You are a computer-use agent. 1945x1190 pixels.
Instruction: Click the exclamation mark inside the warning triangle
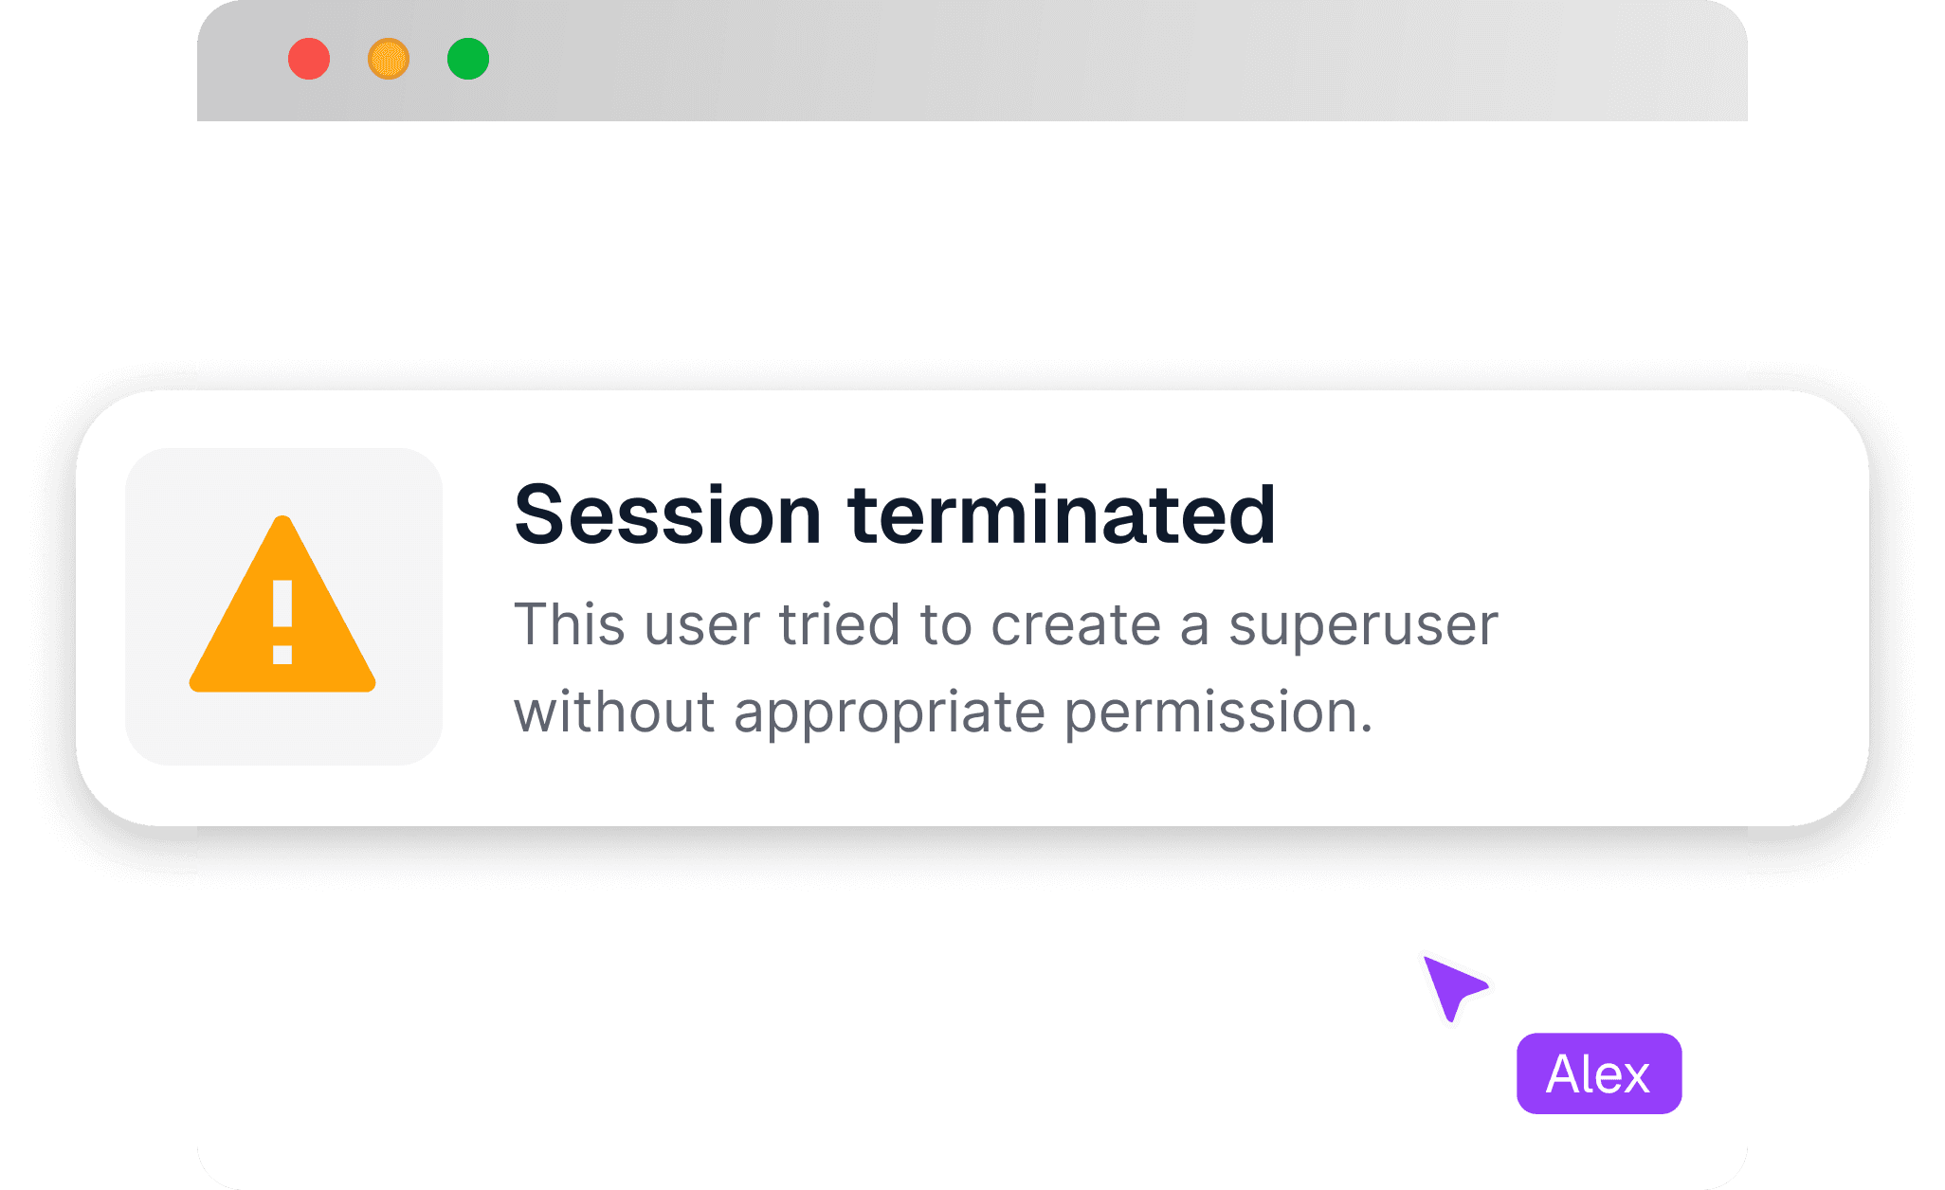tap(282, 622)
